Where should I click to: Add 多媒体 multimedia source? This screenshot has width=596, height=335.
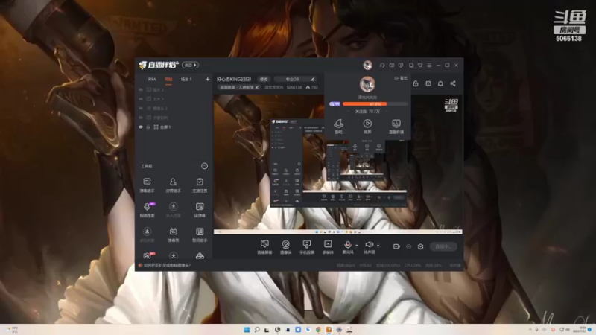[x=328, y=247]
